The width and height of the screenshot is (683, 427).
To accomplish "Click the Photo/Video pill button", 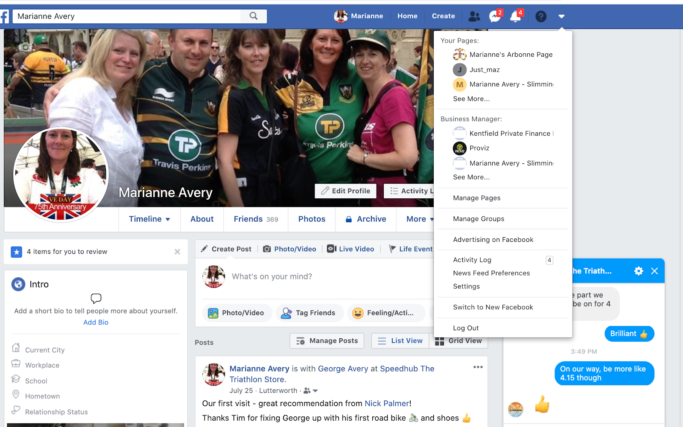I will coord(237,313).
